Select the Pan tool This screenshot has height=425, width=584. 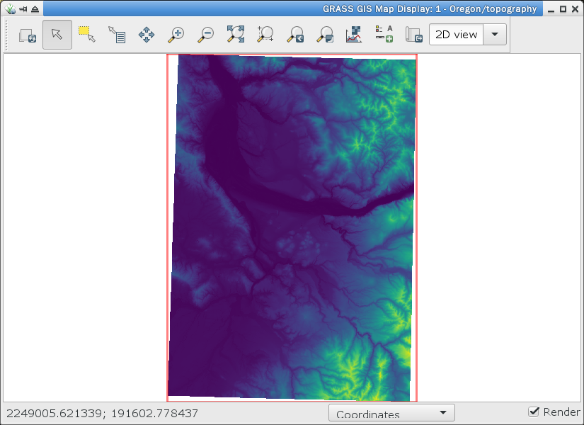(147, 35)
